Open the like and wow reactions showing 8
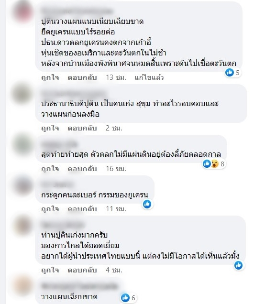 (x=214, y=164)
